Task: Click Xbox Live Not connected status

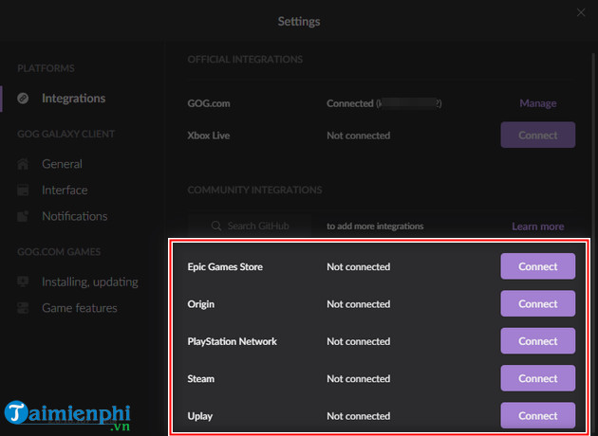Action: [358, 136]
